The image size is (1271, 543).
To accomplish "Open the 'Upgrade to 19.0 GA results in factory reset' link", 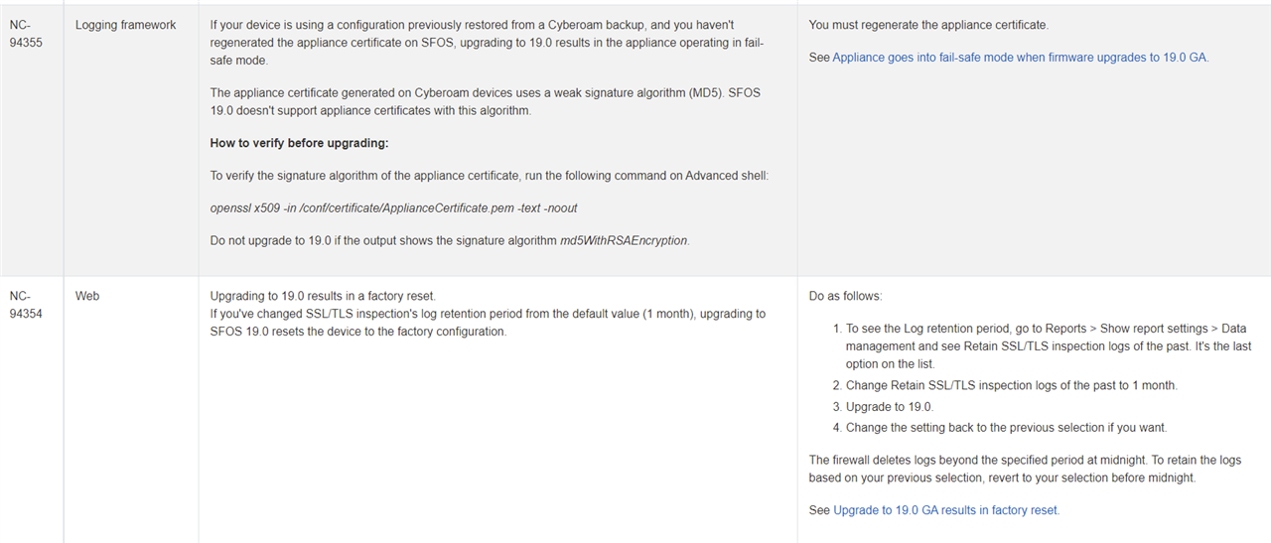I will pyautogui.click(x=946, y=510).
